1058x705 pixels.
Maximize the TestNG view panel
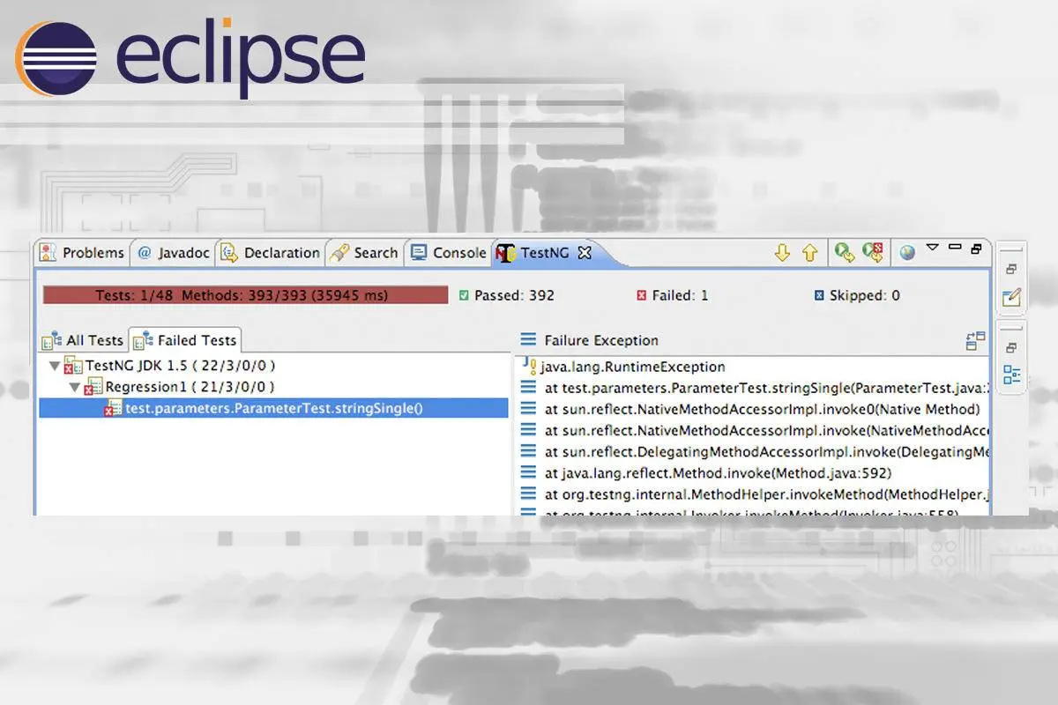click(x=976, y=249)
